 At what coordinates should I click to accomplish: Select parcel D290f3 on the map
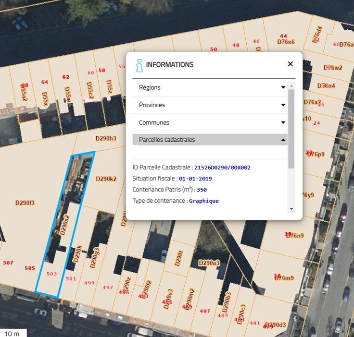tap(25, 203)
